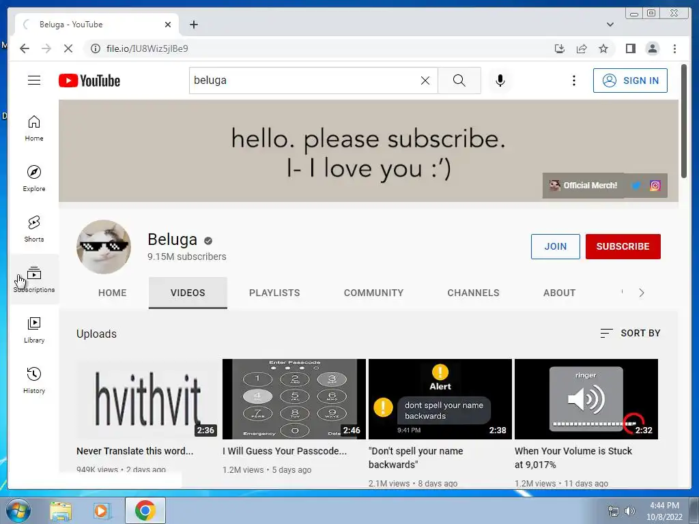Open the CHANNELS tab

pos(474,293)
